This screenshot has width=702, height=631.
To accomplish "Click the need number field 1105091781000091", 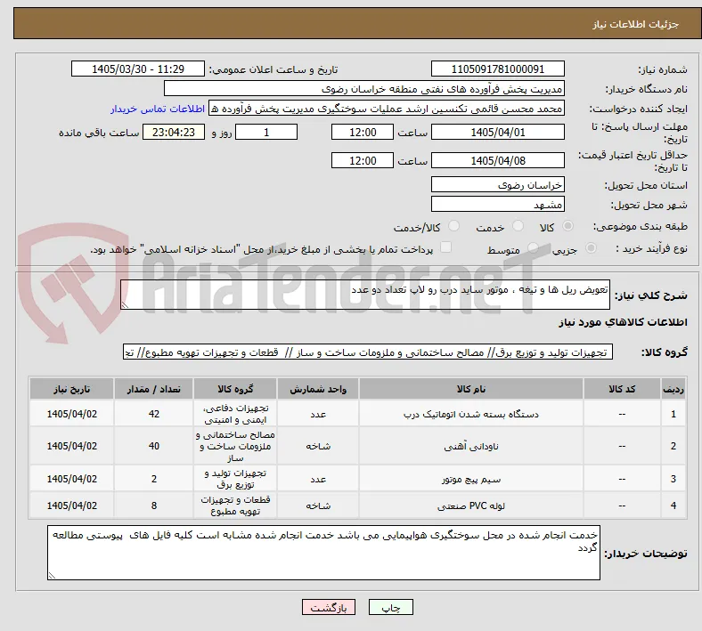I will click(x=497, y=69).
